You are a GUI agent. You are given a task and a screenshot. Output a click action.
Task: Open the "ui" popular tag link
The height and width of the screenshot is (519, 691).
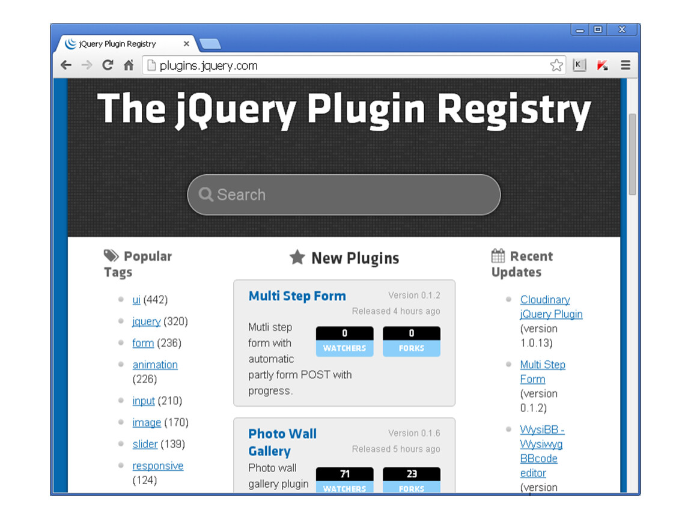click(x=136, y=300)
